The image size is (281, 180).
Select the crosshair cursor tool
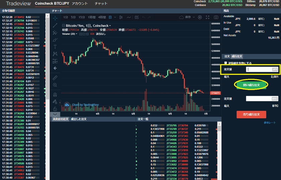pyautogui.click(x=55, y=18)
